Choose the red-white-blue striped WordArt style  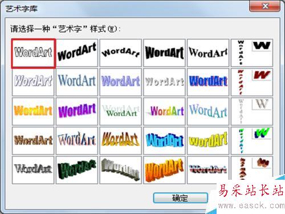[x=208, y=170]
